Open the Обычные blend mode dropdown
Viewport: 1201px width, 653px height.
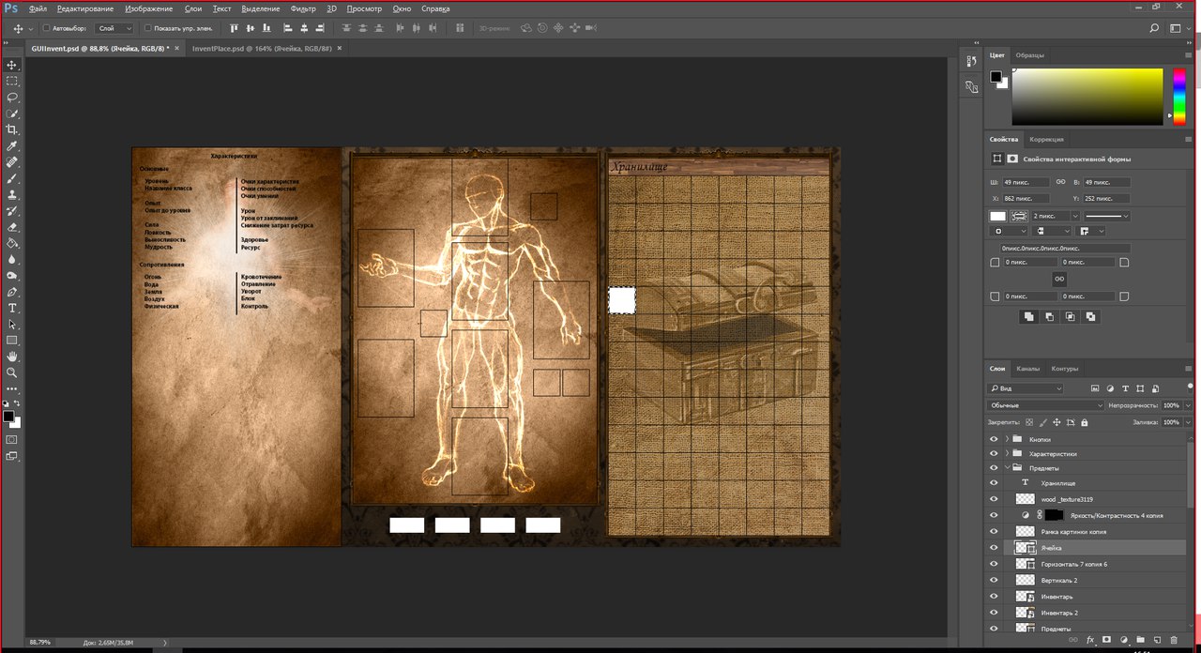1046,405
